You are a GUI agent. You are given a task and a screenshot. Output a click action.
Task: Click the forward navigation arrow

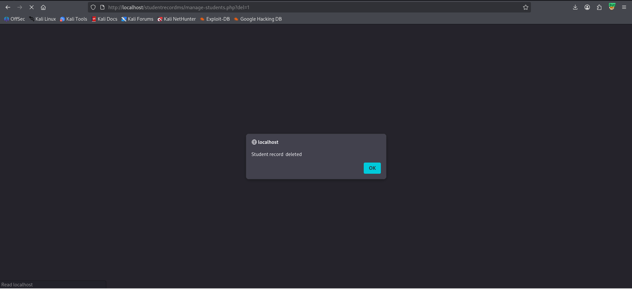point(20,7)
